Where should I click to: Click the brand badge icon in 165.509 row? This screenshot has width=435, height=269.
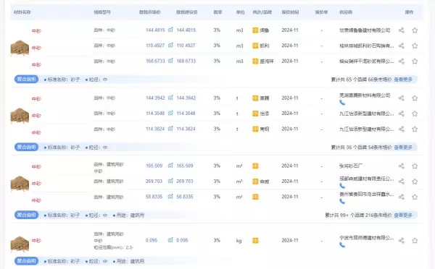[x=255, y=166]
